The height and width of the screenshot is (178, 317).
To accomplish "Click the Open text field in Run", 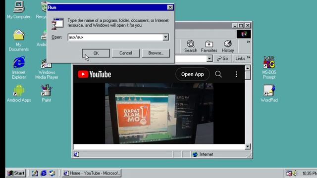I will tap(115, 37).
